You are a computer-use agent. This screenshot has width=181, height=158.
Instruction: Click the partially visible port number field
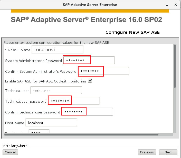[x=39, y=131]
